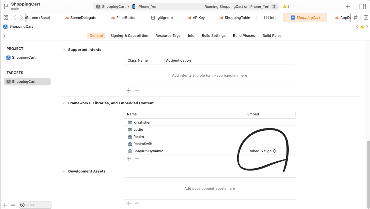The width and height of the screenshot is (370, 209).
Task: Go back in editor history
Action: 15,18
